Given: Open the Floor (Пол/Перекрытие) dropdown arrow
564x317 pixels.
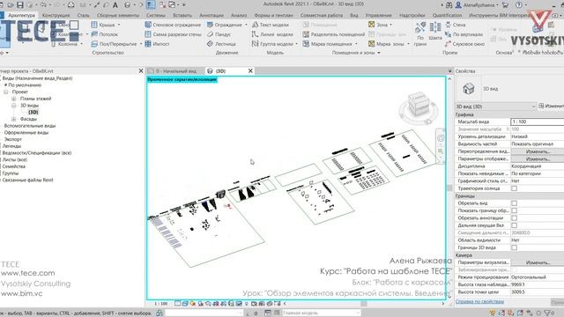Looking at the screenshot, I should tap(141, 44).
